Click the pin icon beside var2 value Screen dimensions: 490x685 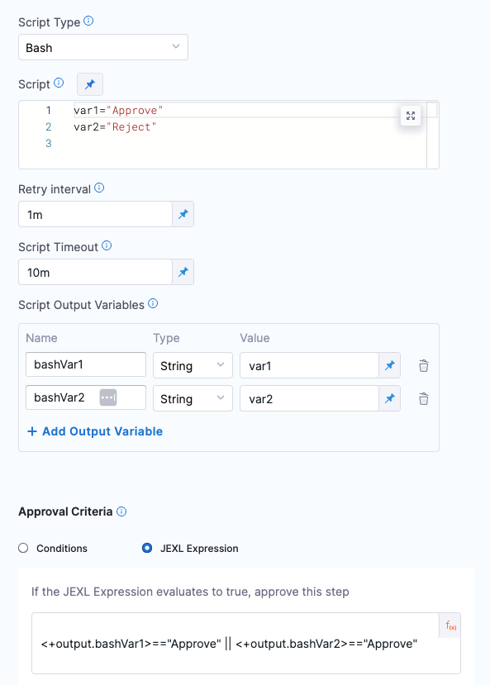pos(389,398)
